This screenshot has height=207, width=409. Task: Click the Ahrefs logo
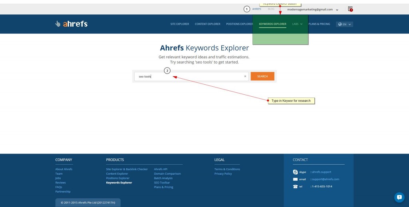(x=71, y=24)
